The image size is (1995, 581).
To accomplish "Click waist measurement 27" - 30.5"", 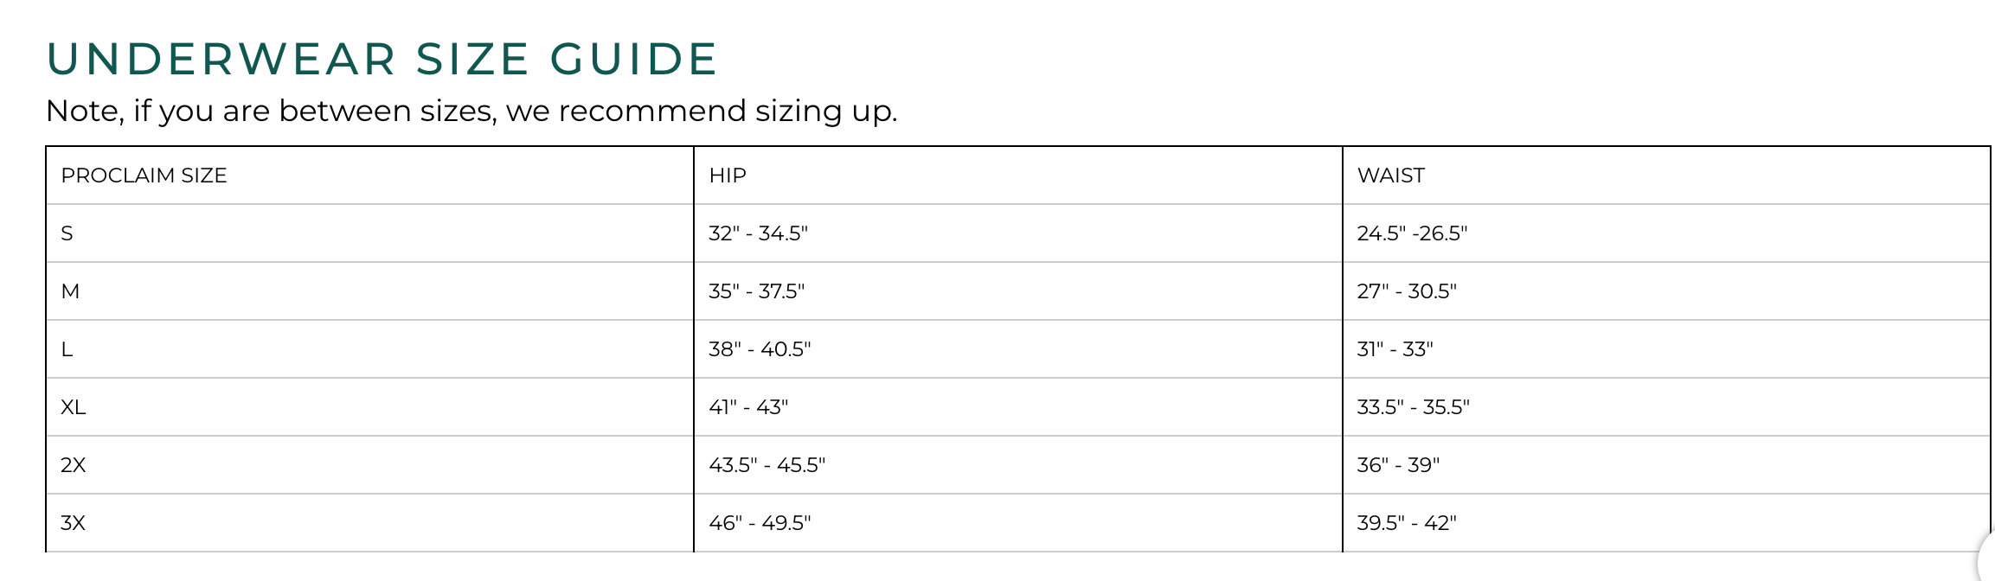I will coord(1407,291).
